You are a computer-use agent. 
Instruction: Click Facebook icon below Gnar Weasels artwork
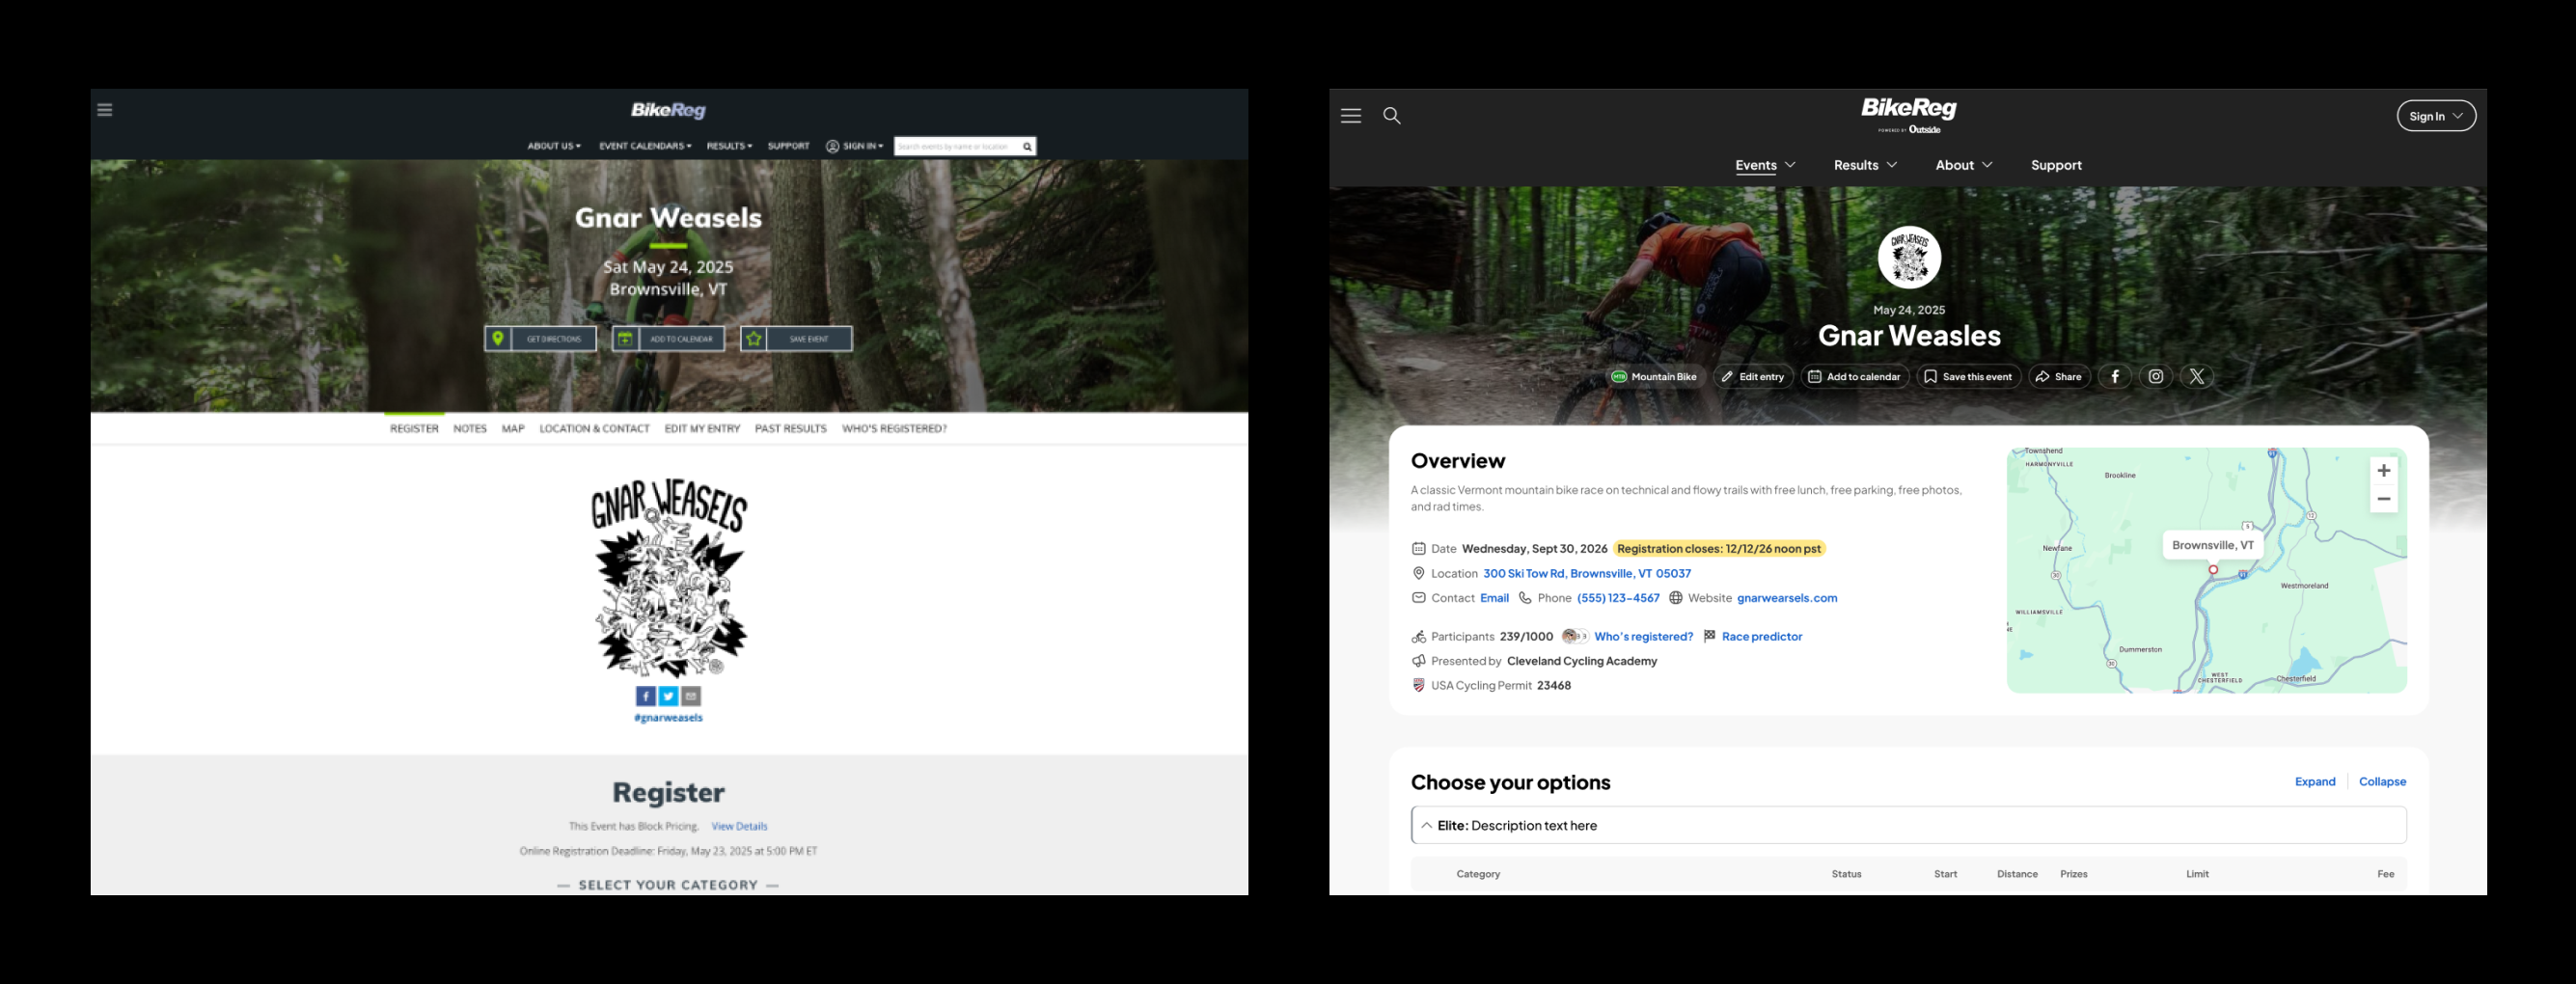tap(646, 696)
